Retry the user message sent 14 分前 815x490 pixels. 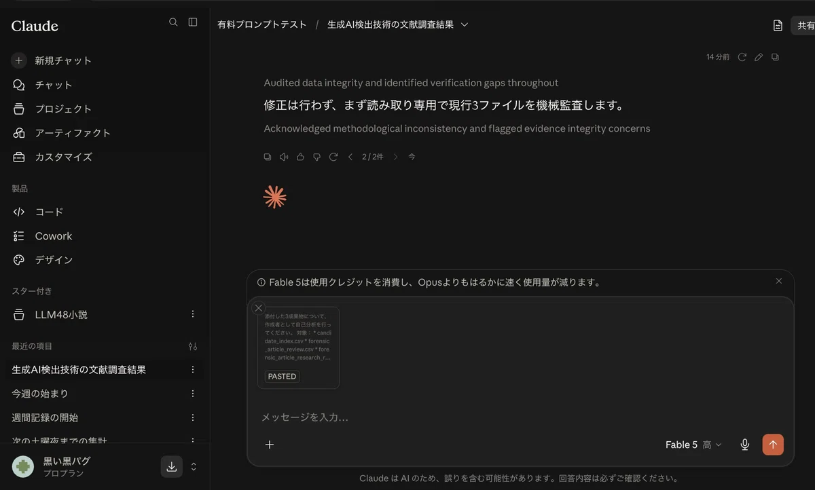click(x=742, y=57)
